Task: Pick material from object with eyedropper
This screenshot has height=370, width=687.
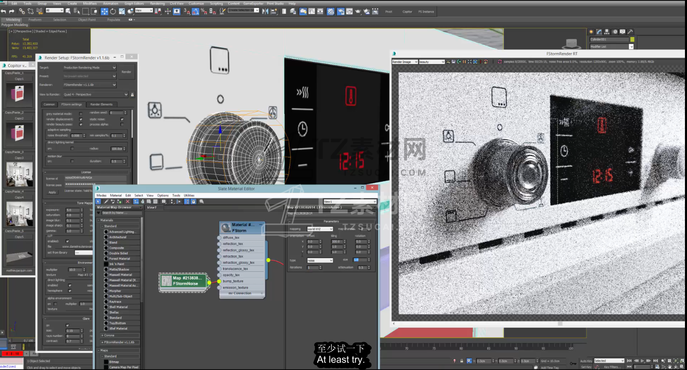Action: tap(106, 202)
